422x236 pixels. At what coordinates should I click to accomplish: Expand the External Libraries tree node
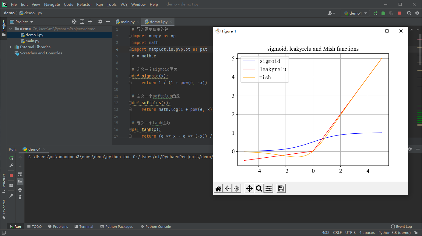tap(10, 47)
